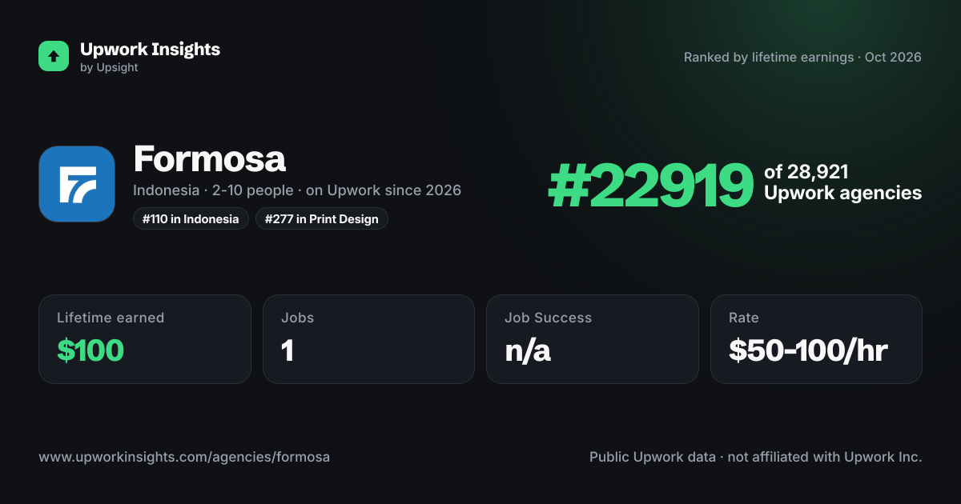Open the Rate stat card
Screen dimensions: 961x504
(816, 339)
